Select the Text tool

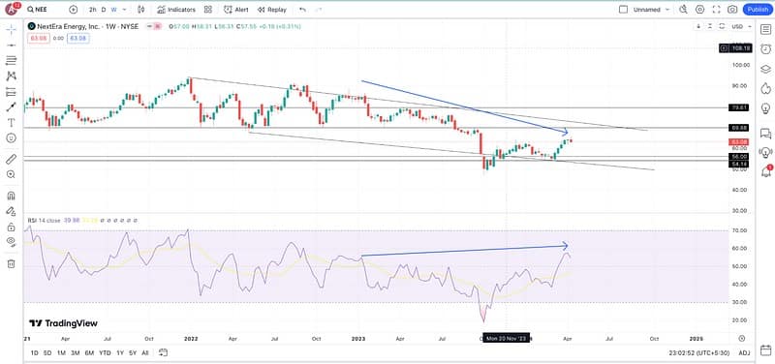click(x=11, y=123)
